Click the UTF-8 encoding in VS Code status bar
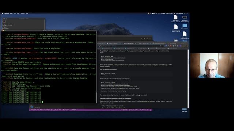The width and height of the screenshot is (234, 131). coord(136,110)
